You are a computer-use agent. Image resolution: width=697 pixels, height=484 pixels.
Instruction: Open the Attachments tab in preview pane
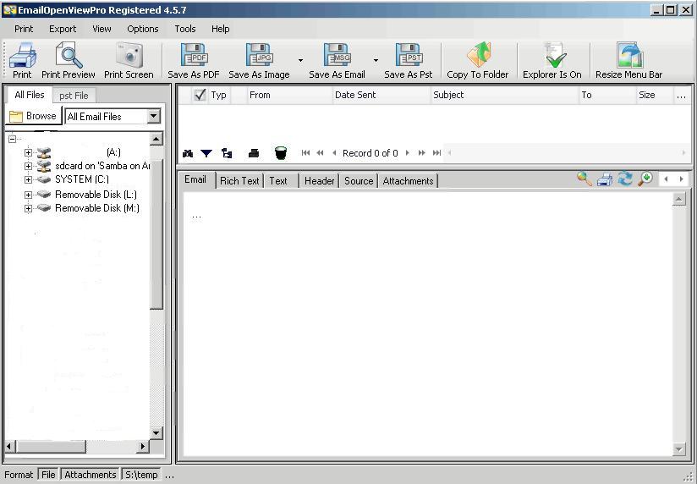408,180
